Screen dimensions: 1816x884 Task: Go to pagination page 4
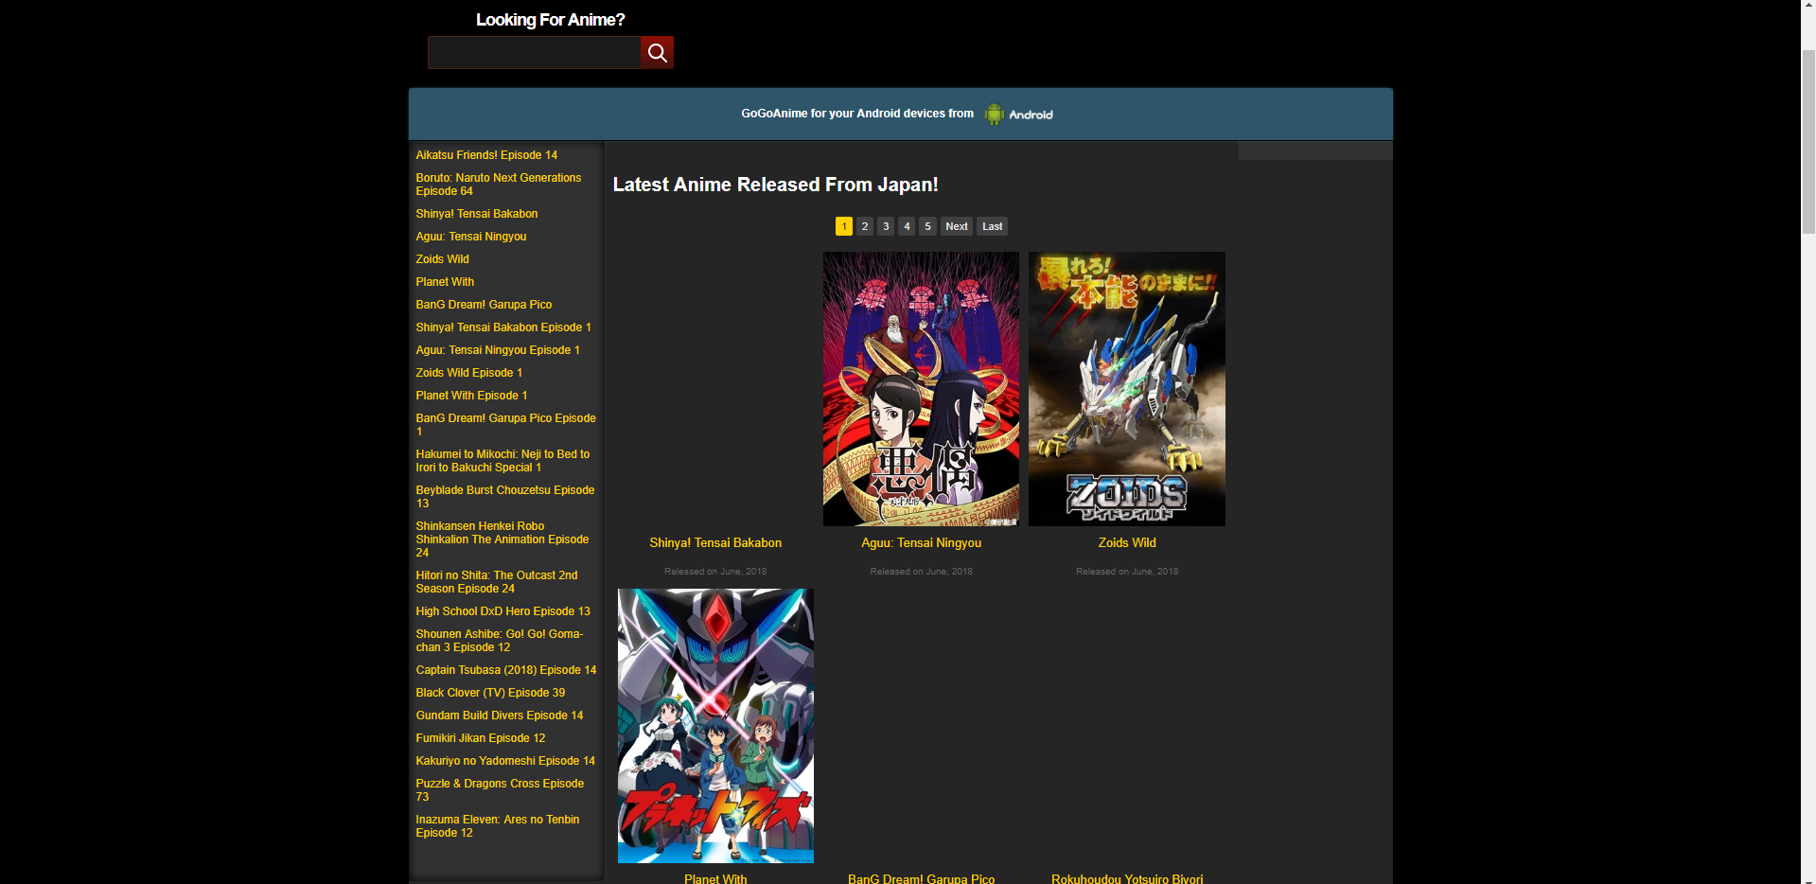(907, 226)
